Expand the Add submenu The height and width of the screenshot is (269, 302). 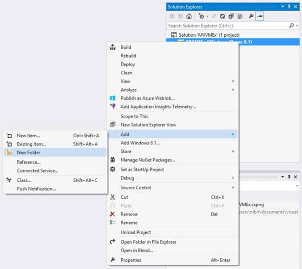[172, 134]
